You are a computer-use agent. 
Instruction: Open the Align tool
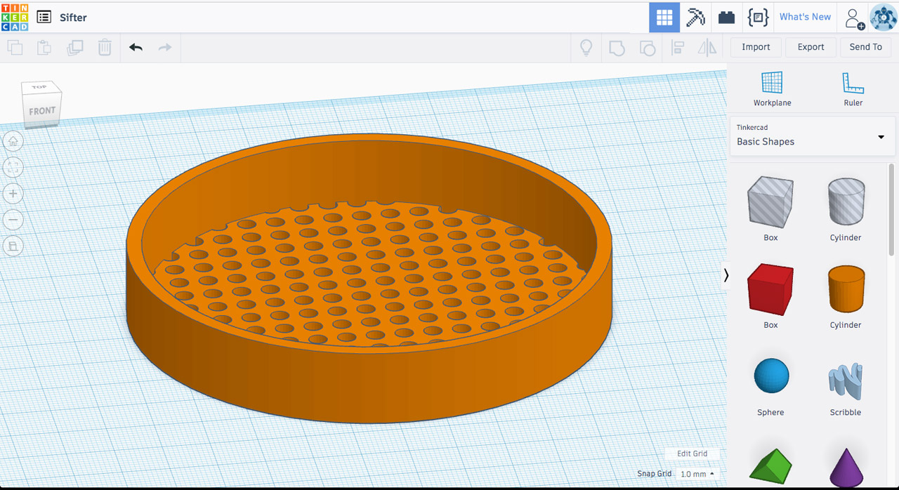[x=677, y=47]
